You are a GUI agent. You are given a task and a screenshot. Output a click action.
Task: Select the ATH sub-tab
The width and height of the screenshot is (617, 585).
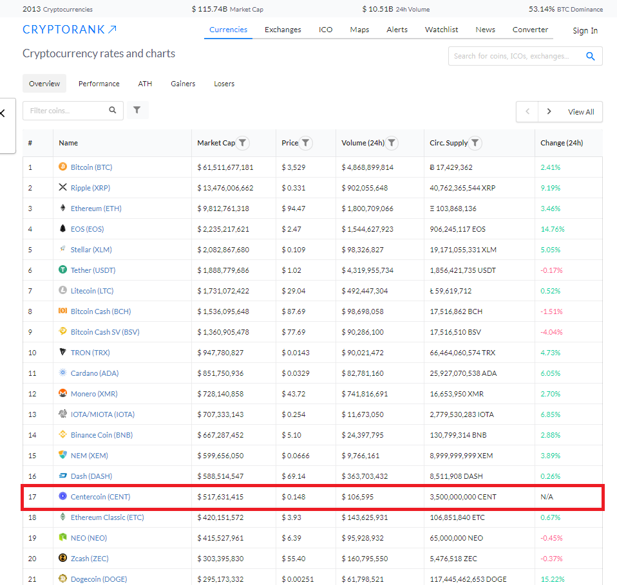click(145, 84)
